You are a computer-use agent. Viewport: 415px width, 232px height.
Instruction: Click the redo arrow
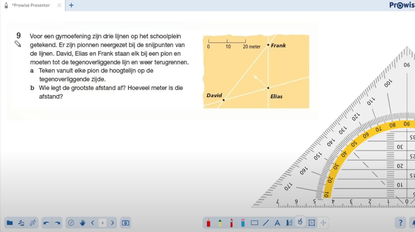coord(57,223)
